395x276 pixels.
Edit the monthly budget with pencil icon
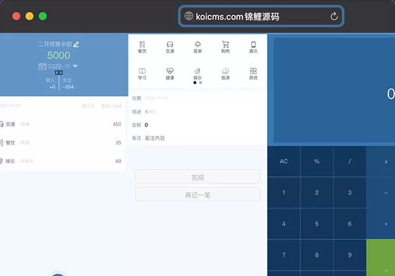76,45
